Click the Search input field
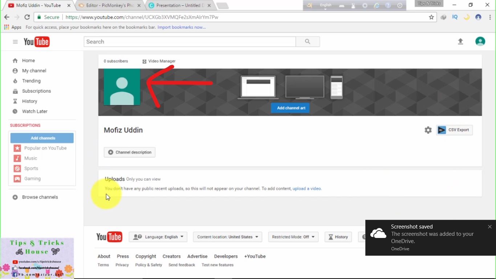 click(x=190, y=42)
